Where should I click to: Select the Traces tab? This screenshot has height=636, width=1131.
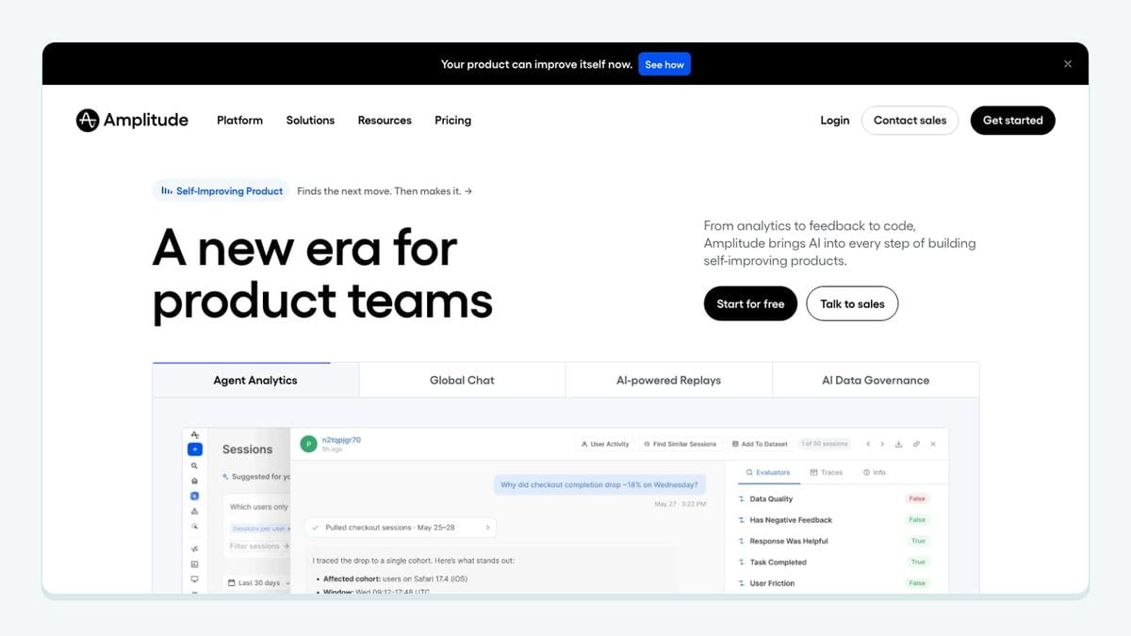(827, 472)
